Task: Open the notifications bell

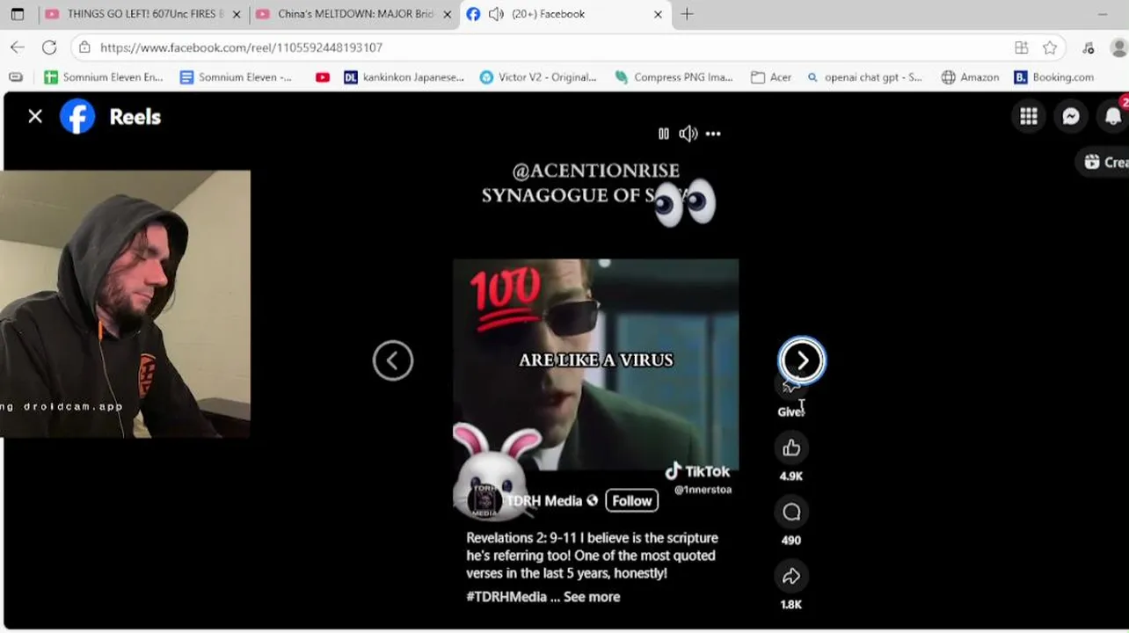Action: coord(1113,116)
